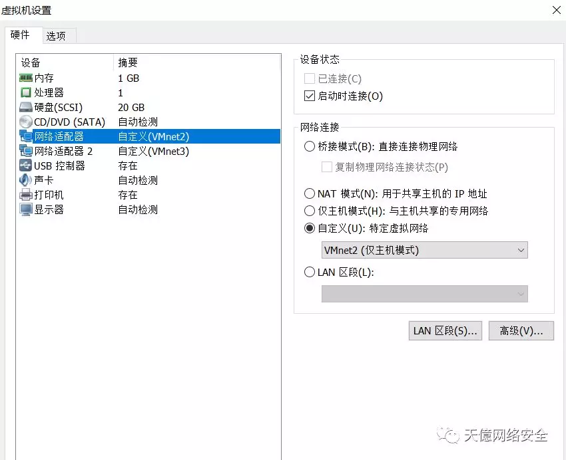
Task: Click the sound card (声卡) speaker icon
Action: (25, 180)
